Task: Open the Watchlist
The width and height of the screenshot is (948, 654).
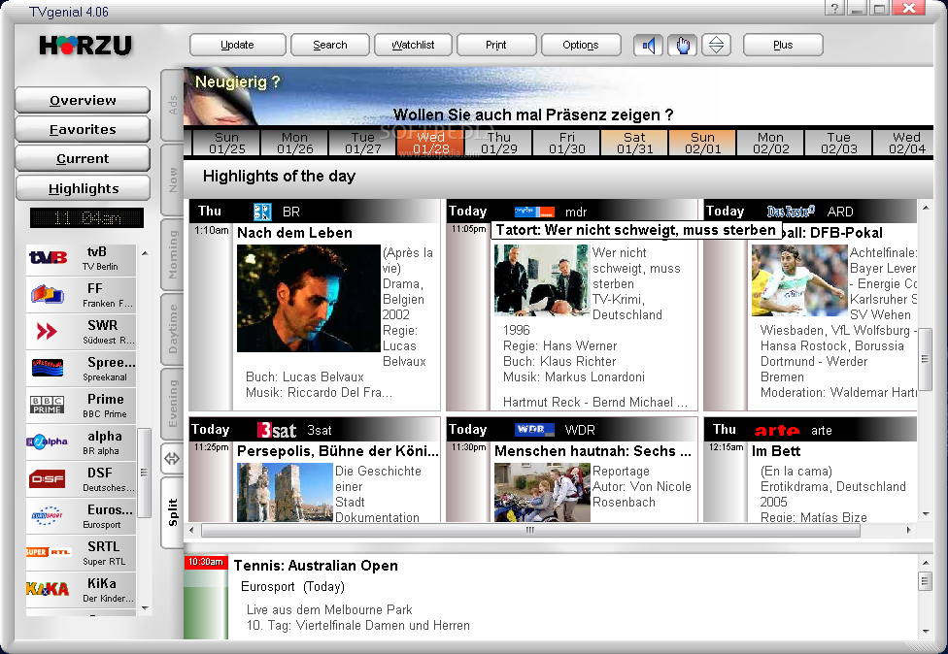Action: pos(413,46)
